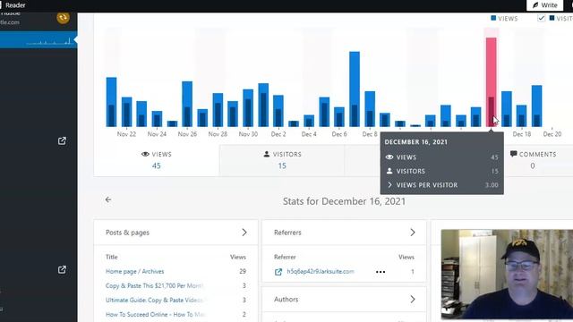Toggle the Visitors checkbox in chart legend
Screen dimensions: 573x322
pos(541,18)
